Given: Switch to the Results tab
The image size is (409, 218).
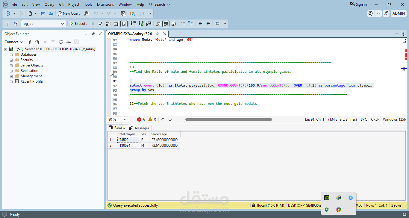Looking at the screenshot, I should [x=117, y=128].
